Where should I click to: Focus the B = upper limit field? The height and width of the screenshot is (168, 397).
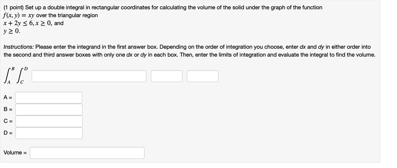coord(49,110)
